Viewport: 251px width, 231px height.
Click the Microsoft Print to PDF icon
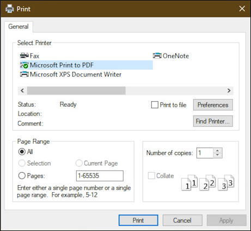[x=24, y=65]
